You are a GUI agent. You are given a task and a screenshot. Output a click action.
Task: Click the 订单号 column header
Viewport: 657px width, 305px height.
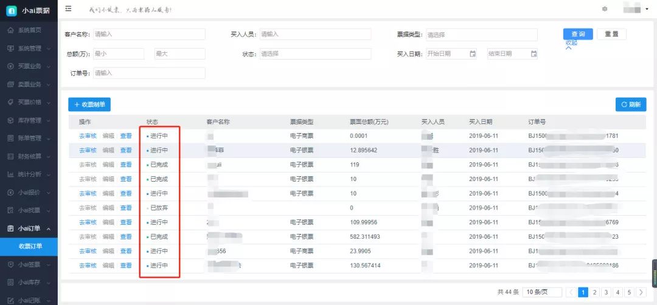pos(537,122)
